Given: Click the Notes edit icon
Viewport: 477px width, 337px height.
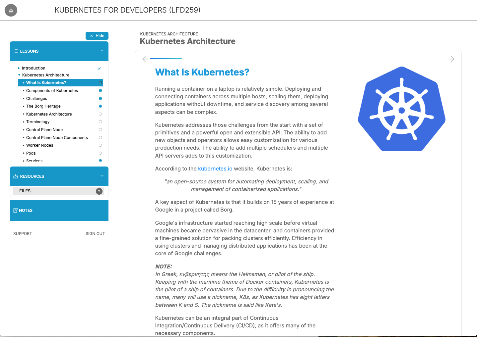Looking at the screenshot, I should pos(15,211).
